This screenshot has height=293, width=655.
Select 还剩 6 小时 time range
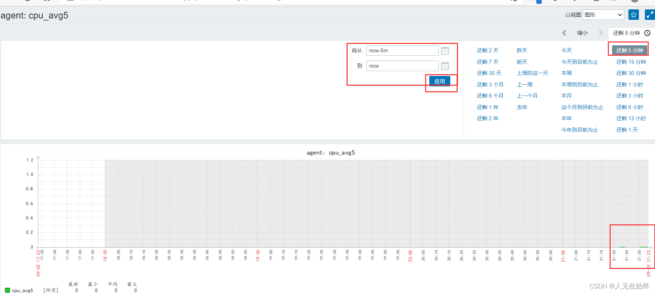point(629,107)
